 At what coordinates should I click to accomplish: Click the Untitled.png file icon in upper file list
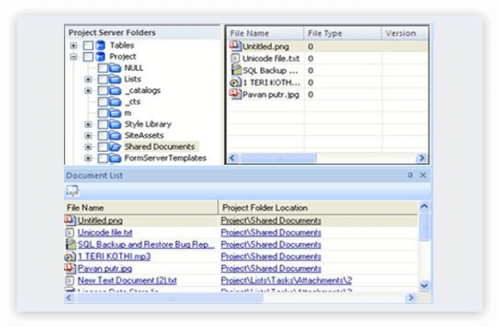[x=235, y=48]
